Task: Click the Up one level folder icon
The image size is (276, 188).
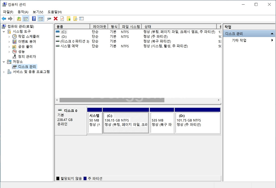Action: click(19, 19)
